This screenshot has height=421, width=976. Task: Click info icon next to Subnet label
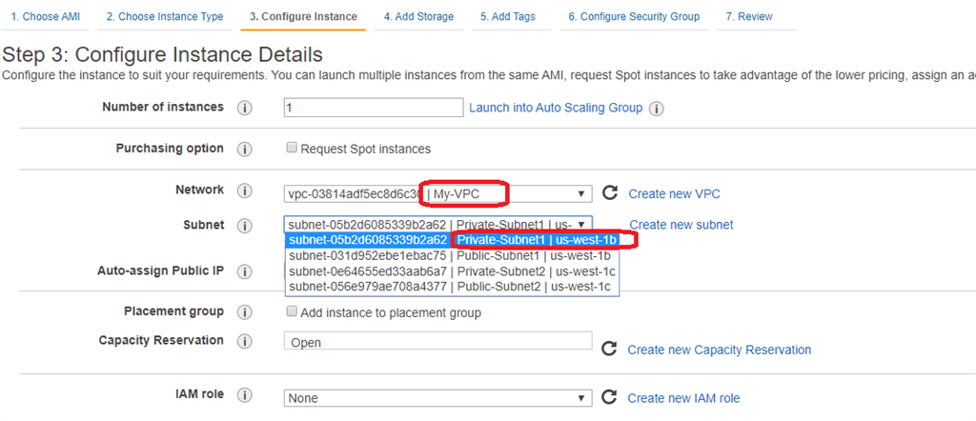pyautogui.click(x=244, y=226)
